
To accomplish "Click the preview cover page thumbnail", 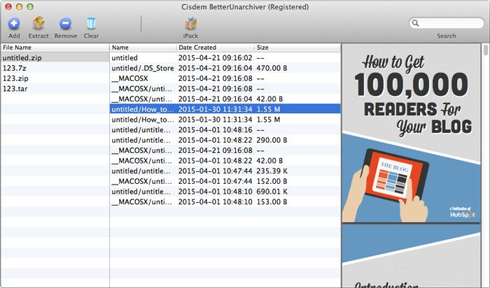I will click(x=412, y=134).
